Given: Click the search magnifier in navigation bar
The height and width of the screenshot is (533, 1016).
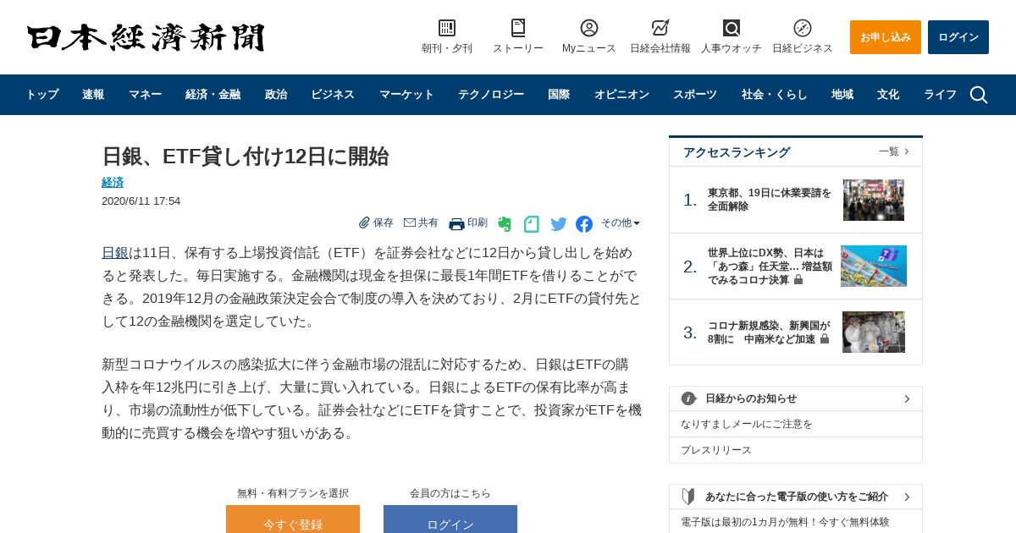Looking at the screenshot, I should [979, 95].
